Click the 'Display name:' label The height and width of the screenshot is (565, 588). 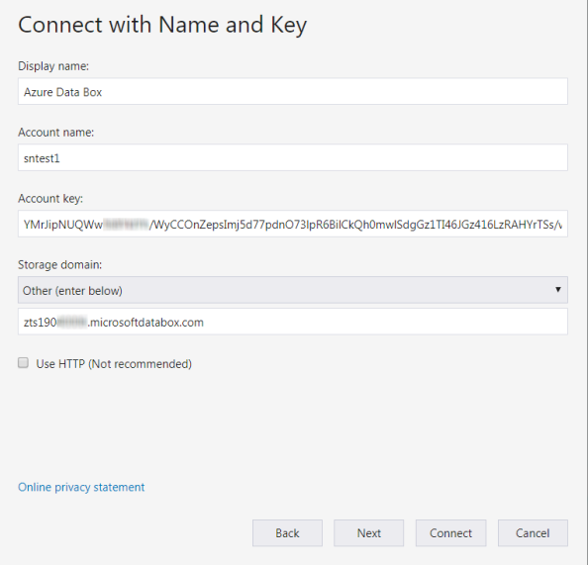coord(53,66)
